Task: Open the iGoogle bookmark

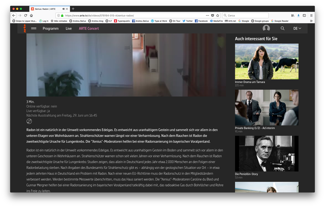Action: [x=243, y=21]
